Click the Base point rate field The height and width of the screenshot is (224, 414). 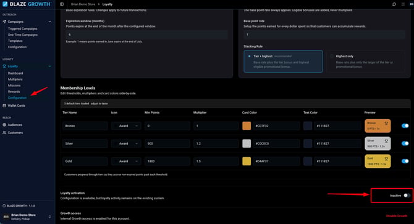point(324,35)
